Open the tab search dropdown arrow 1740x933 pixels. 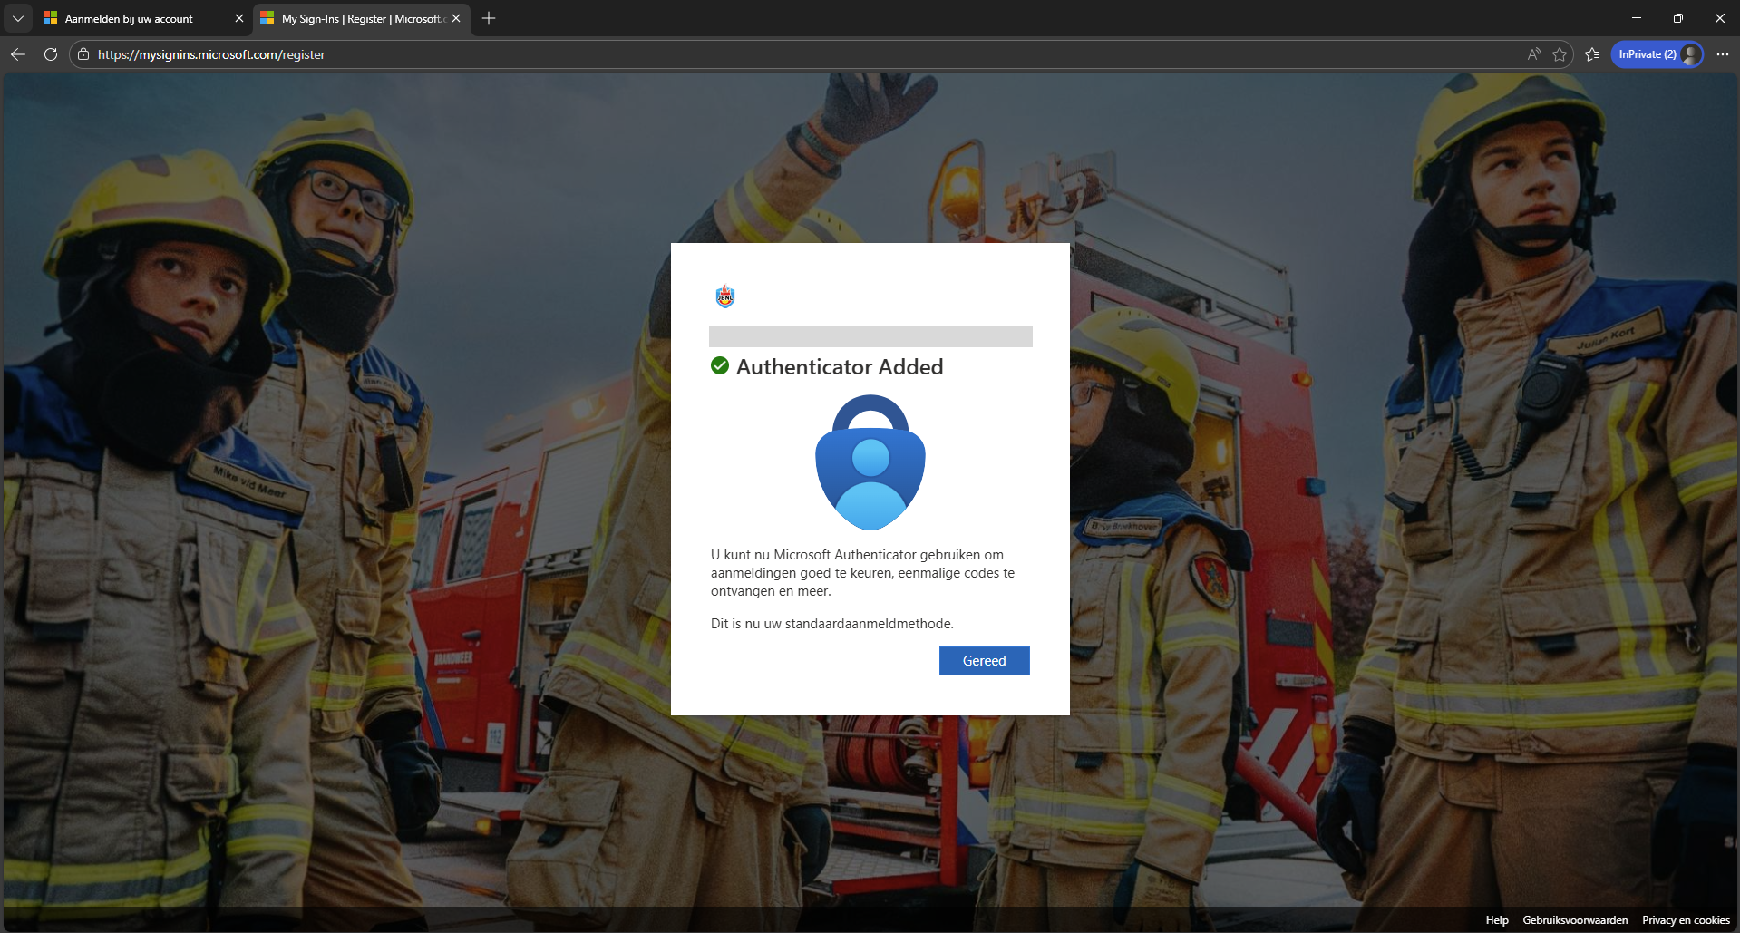(18, 18)
